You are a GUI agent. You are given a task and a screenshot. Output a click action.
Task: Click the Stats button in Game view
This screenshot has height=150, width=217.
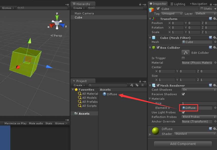point(49,123)
